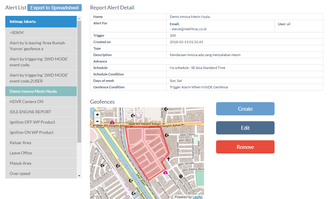Click the mosque icon near Gang Sa label

(x=166, y=109)
